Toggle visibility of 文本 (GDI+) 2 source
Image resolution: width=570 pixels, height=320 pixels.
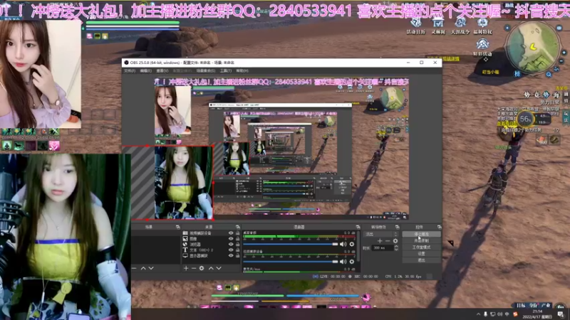click(231, 250)
